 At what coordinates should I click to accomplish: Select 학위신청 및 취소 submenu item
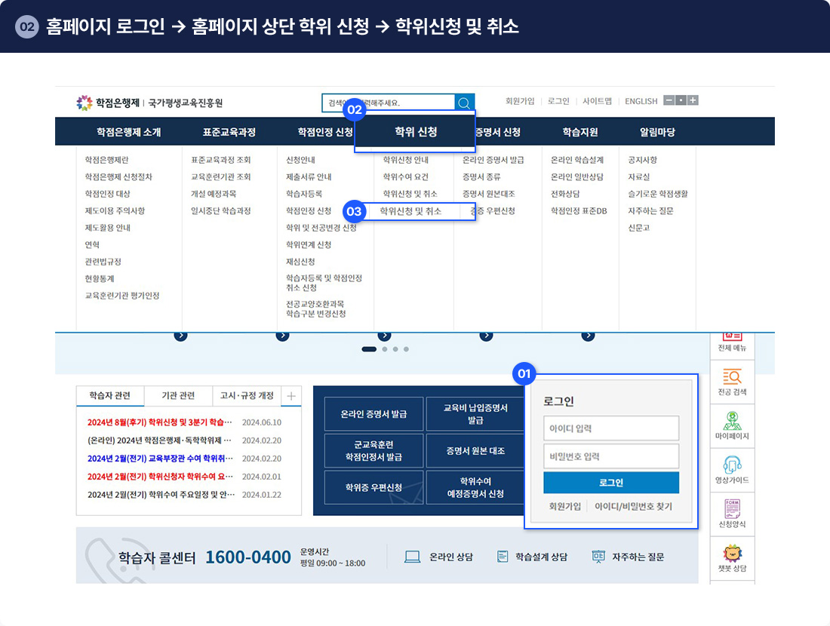(410, 211)
